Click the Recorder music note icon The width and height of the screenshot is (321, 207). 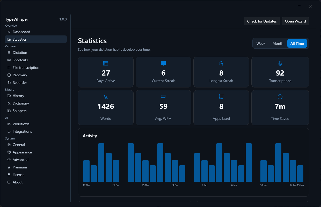tap(9, 83)
